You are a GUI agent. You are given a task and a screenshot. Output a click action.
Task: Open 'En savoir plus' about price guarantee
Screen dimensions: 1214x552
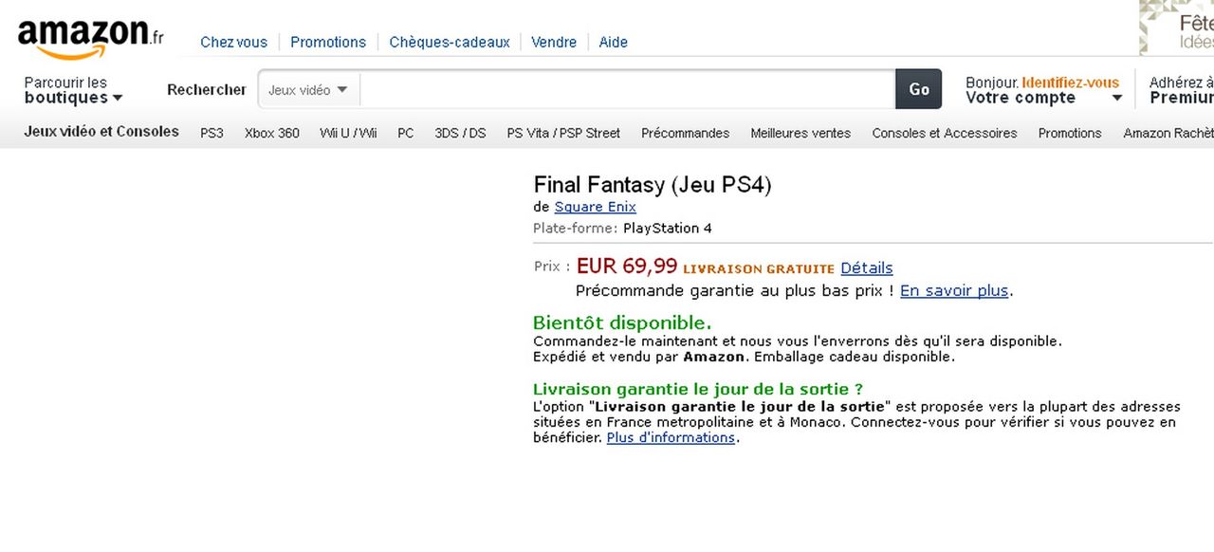pyautogui.click(x=953, y=290)
